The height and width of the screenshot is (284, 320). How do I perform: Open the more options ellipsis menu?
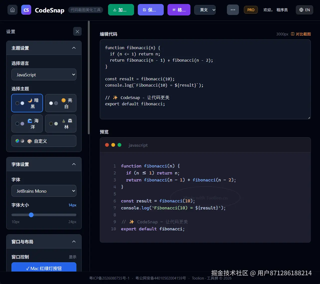[x=233, y=10]
